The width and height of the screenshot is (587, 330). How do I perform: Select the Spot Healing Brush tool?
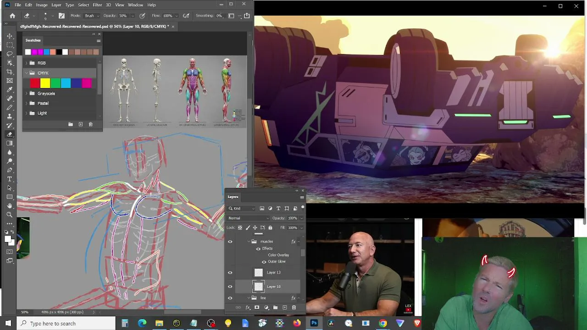[x=10, y=99]
